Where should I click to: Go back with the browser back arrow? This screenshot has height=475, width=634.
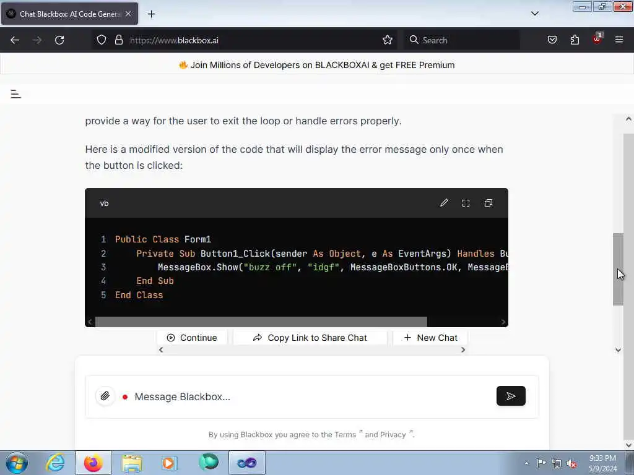pos(15,40)
